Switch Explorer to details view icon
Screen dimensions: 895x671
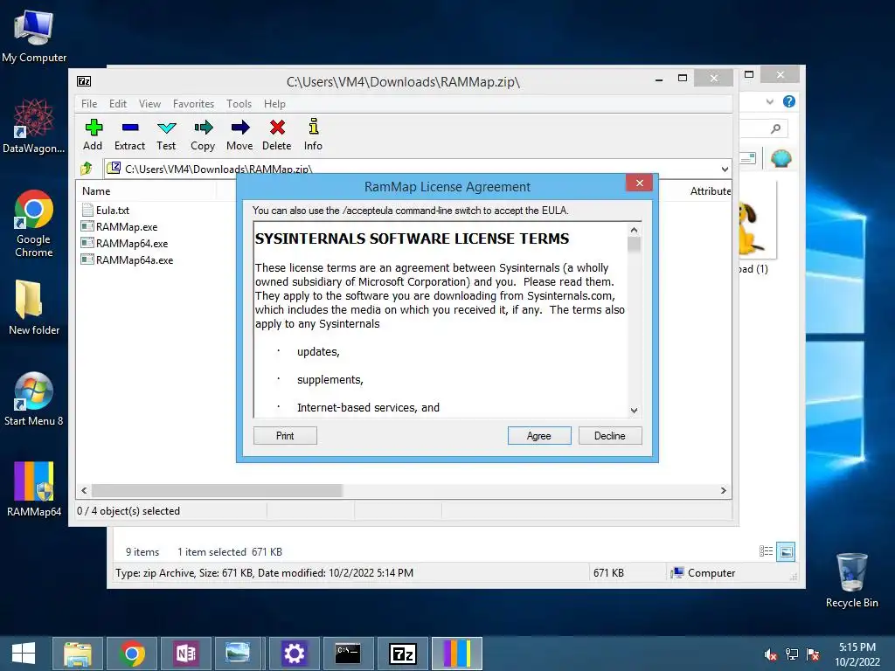pos(766,551)
